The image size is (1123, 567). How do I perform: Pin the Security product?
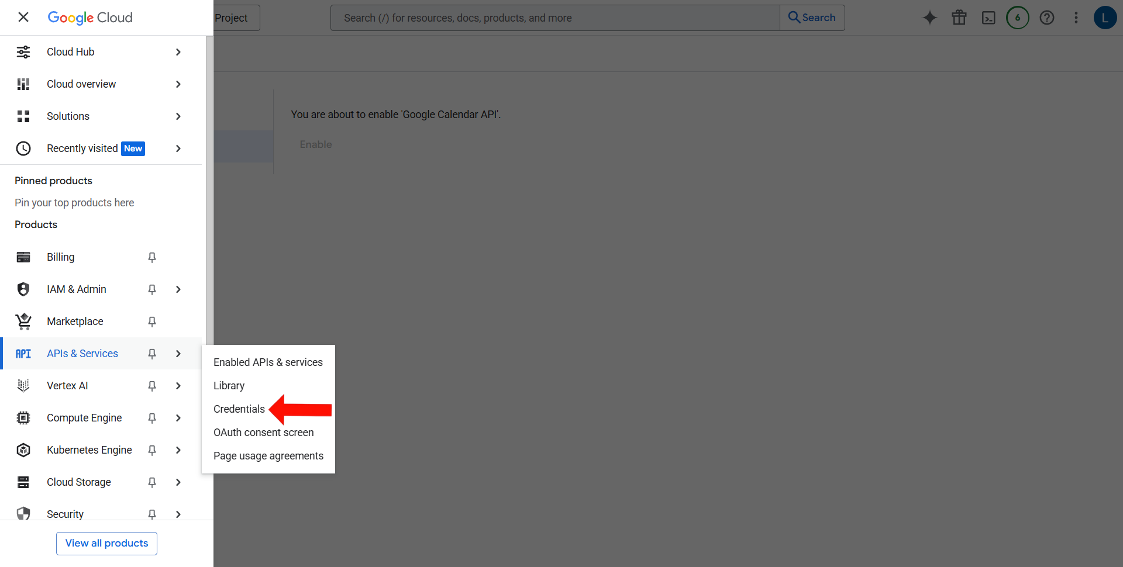click(x=152, y=514)
